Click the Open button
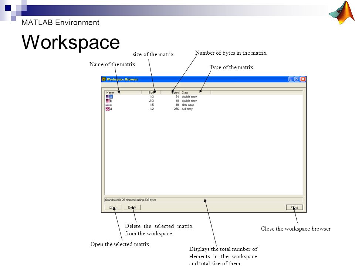Image resolution: width=355 pixels, height=266 pixels. coord(113,207)
